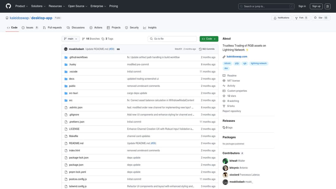The height and width of the screenshot is (189, 336).
Task: Star the desktop-app repository
Action: [321, 18]
